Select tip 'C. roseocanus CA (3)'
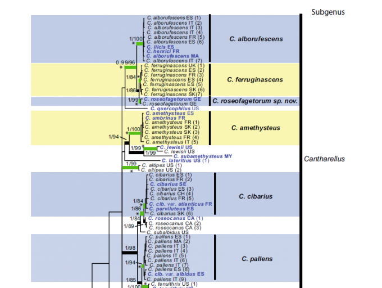This screenshot has height=288, width=382. [x=175, y=228]
